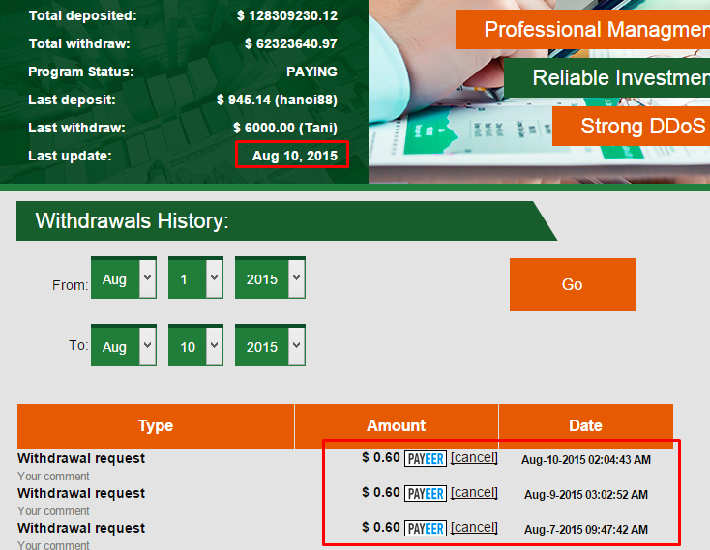Click the Payeer icon on Aug-10 withdrawal

point(426,459)
